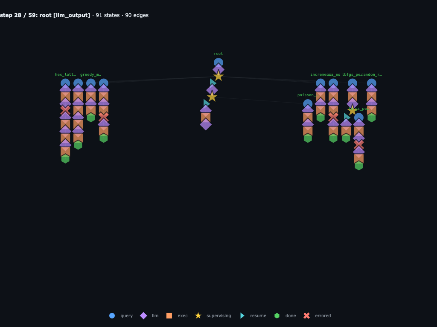Click the step 28 / 59 header text
437x327 pixels.
[x=13, y=15]
